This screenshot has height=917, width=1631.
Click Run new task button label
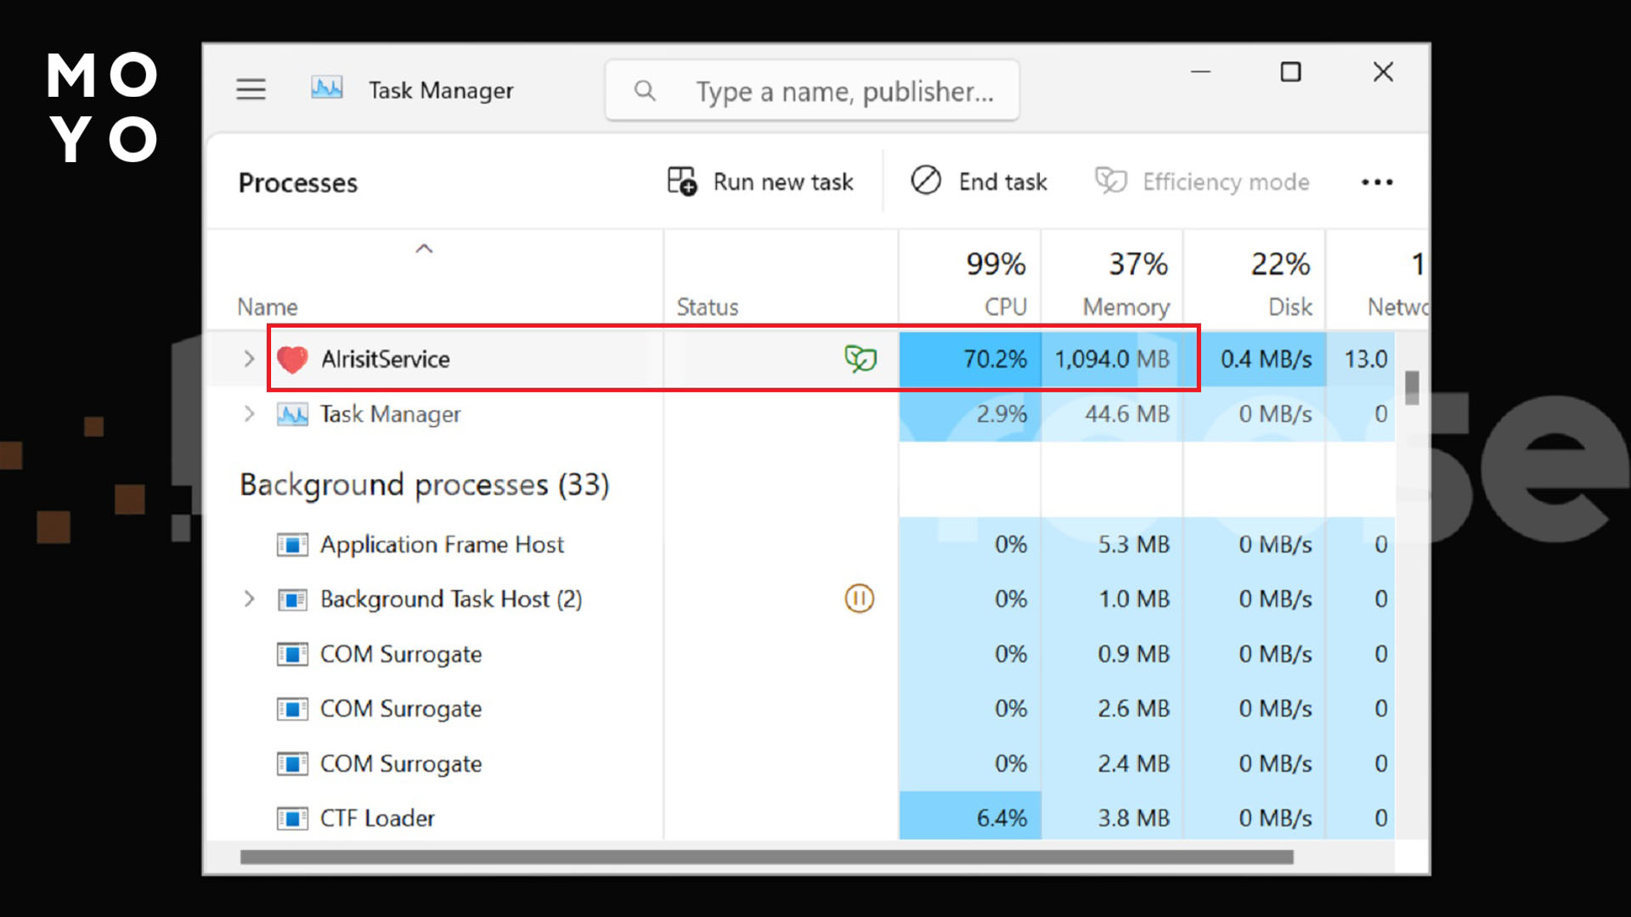782,182
